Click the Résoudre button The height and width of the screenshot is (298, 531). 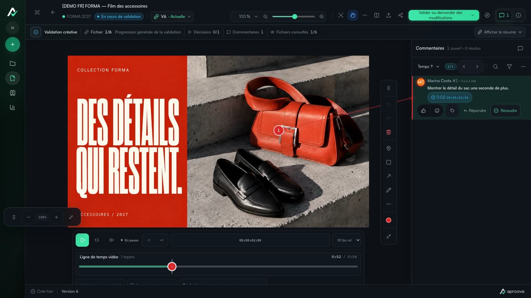click(x=505, y=111)
